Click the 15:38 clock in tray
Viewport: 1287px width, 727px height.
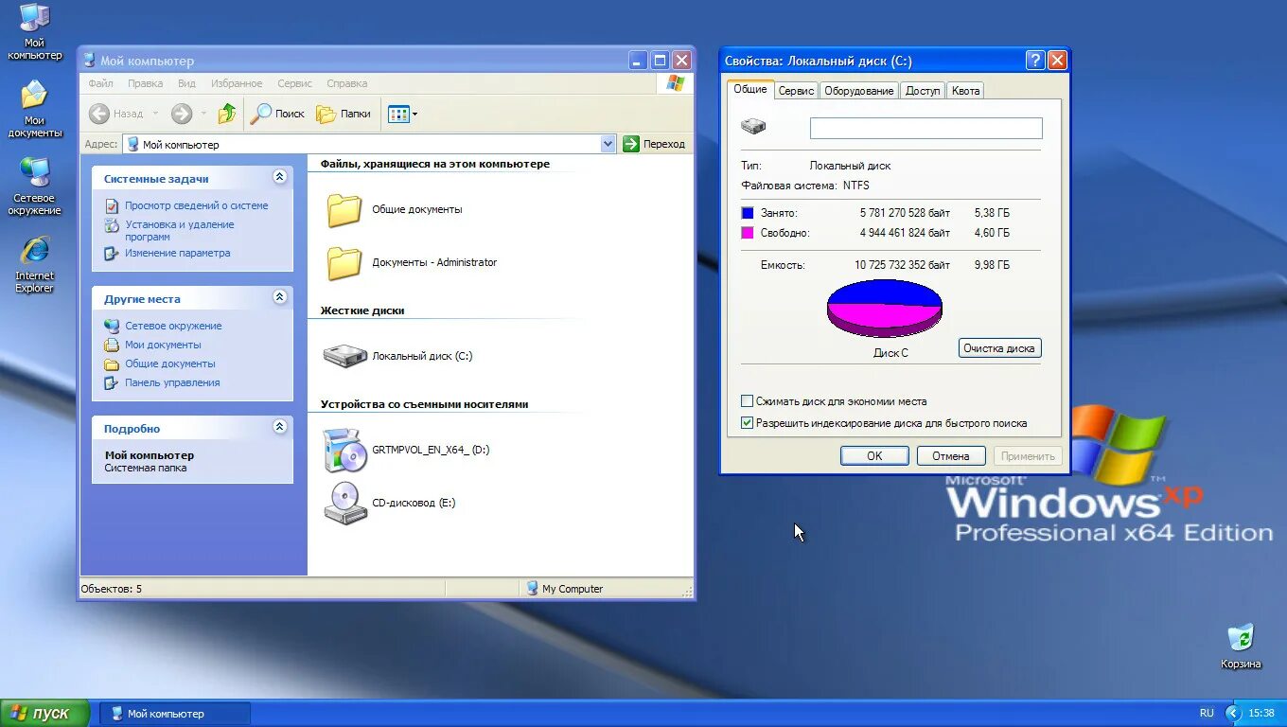tap(1261, 714)
